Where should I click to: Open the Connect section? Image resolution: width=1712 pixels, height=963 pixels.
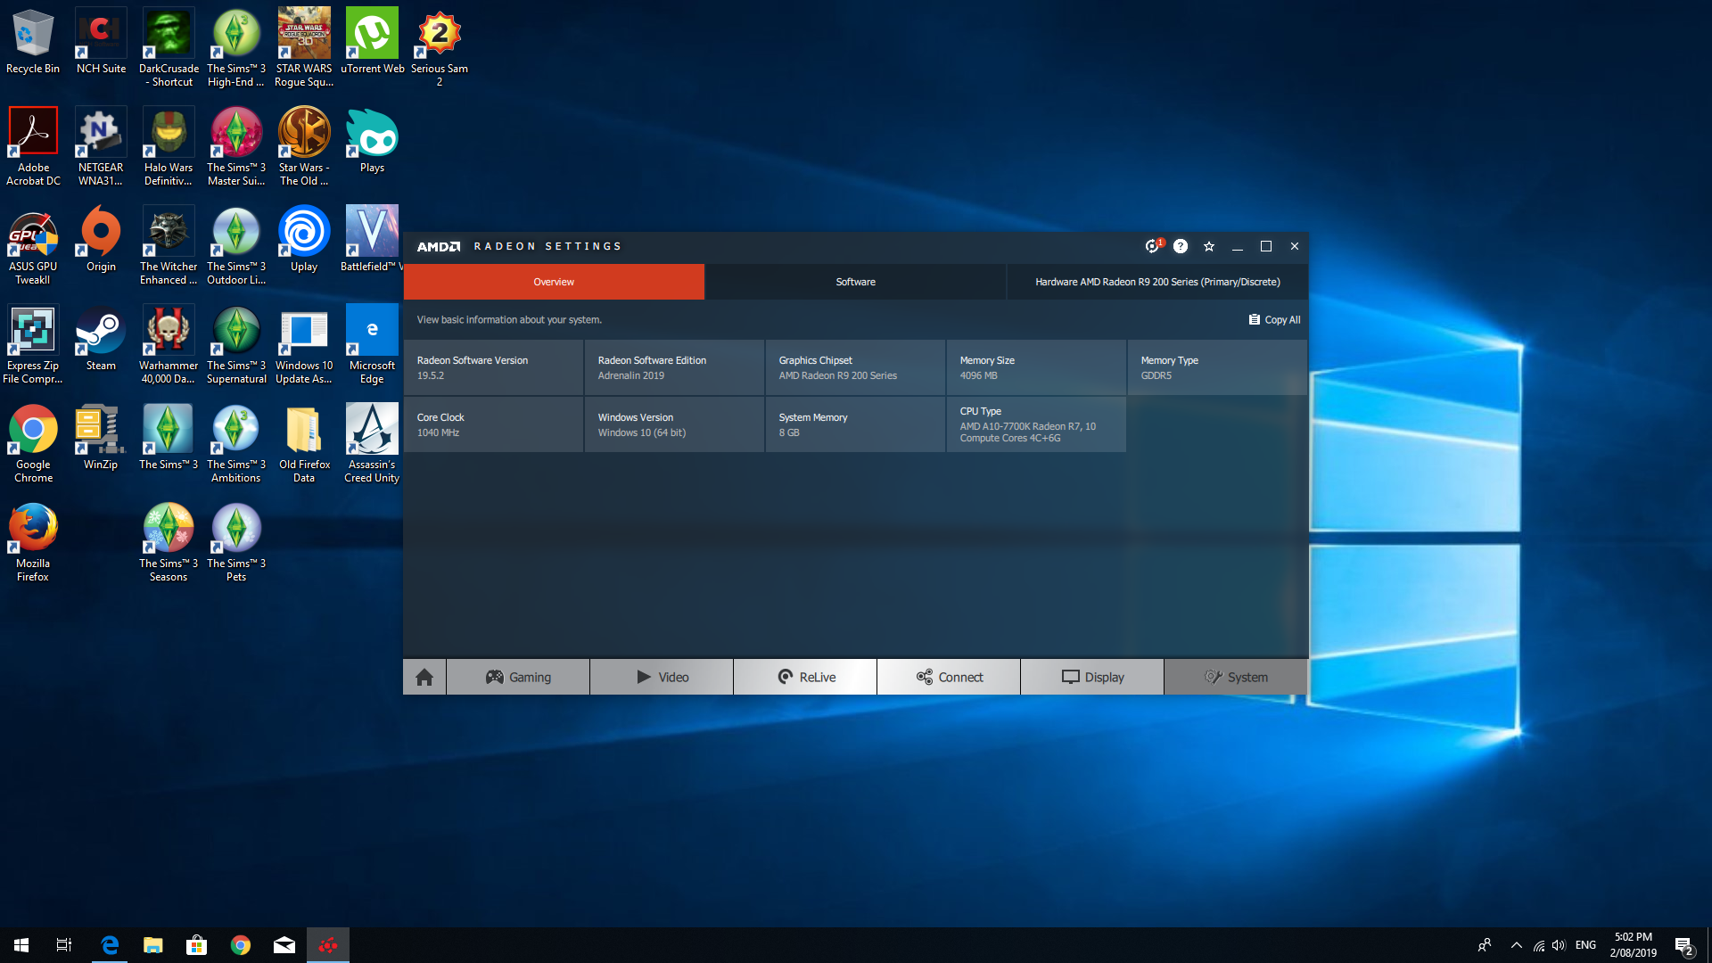pyautogui.click(x=949, y=678)
